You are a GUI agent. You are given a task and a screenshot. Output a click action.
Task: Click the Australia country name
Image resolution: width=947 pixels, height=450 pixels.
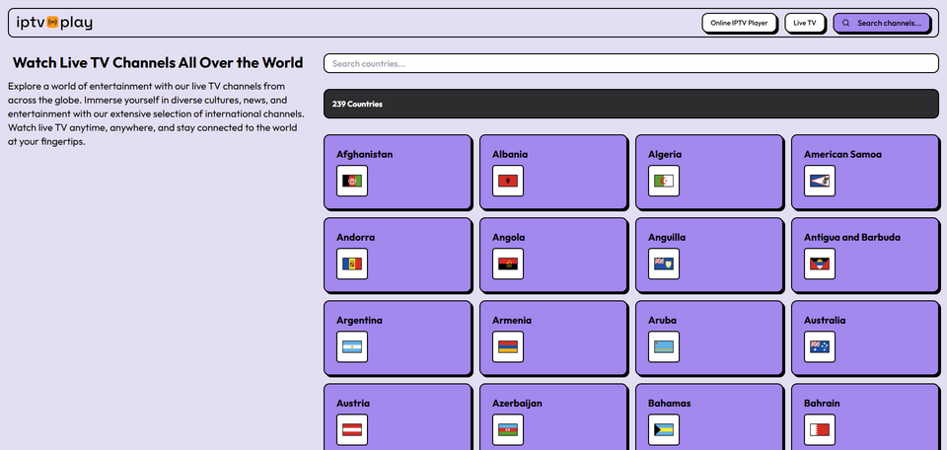coord(825,320)
